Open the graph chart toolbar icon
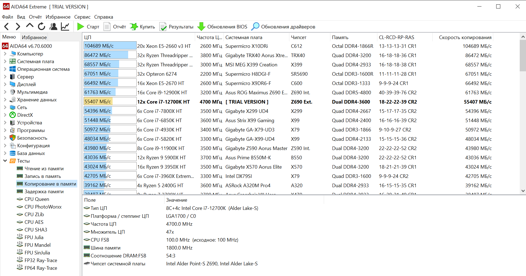This screenshot has width=526, height=276. (x=65, y=27)
